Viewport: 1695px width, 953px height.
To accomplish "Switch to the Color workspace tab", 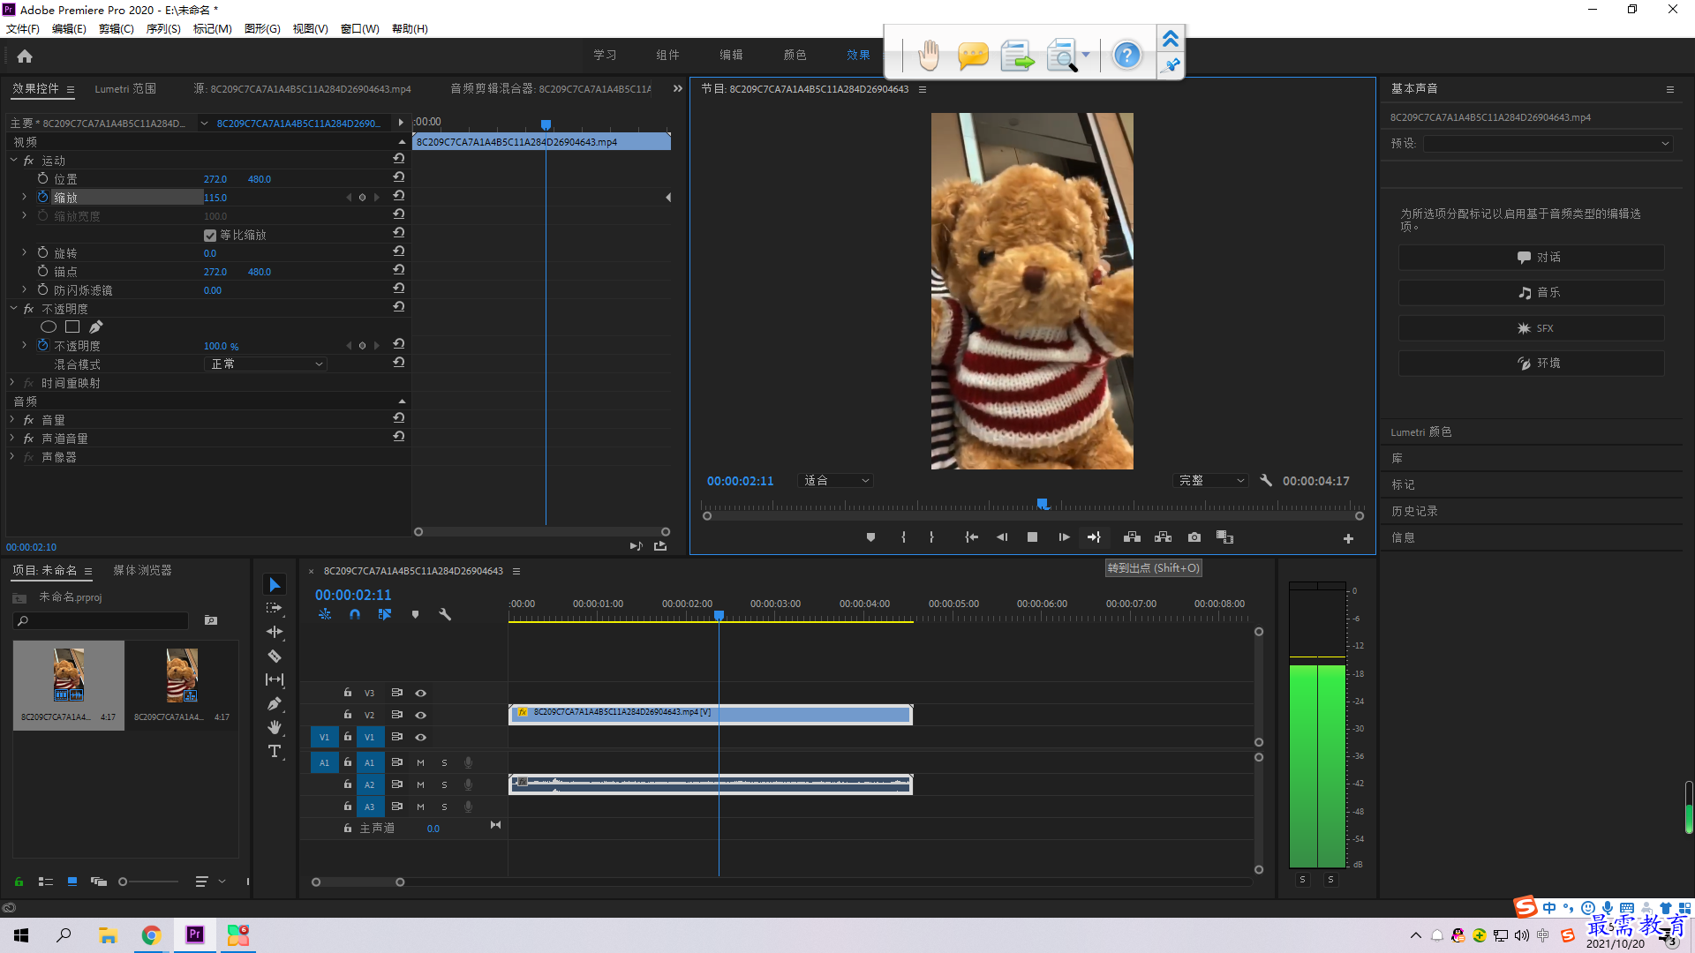I will click(x=795, y=55).
